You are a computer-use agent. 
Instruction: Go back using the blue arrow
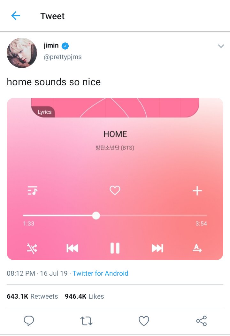pos(16,16)
